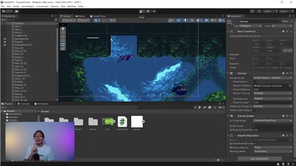Lock the Hierarchy panel
The height and width of the screenshot is (166, 296).
(x=53, y=16)
